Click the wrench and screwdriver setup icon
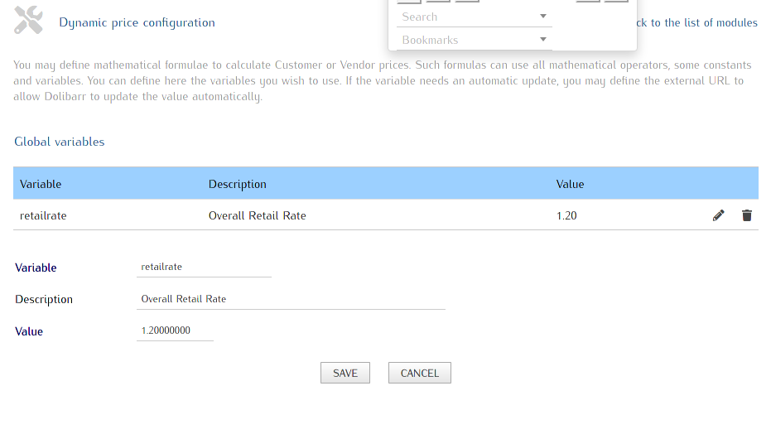Image resolution: width=771 pixels, height=439 pixels. point(28,20)
